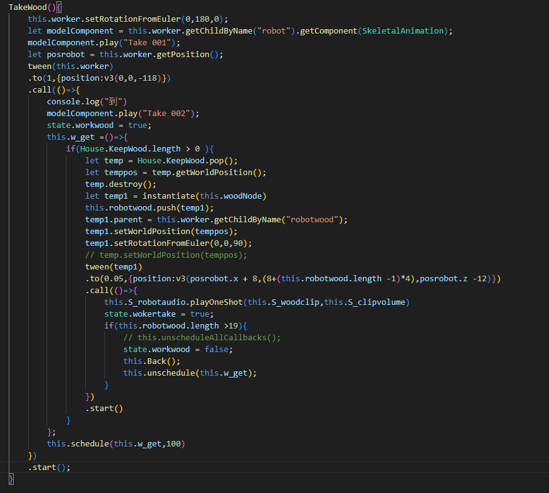
Task: Click playOneShot method call
Action: tap(216, 302)
